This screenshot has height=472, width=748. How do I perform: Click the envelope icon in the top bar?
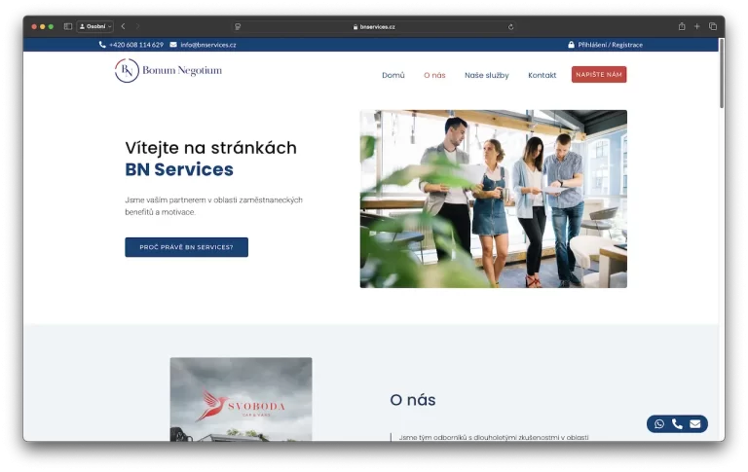(173, 45)
